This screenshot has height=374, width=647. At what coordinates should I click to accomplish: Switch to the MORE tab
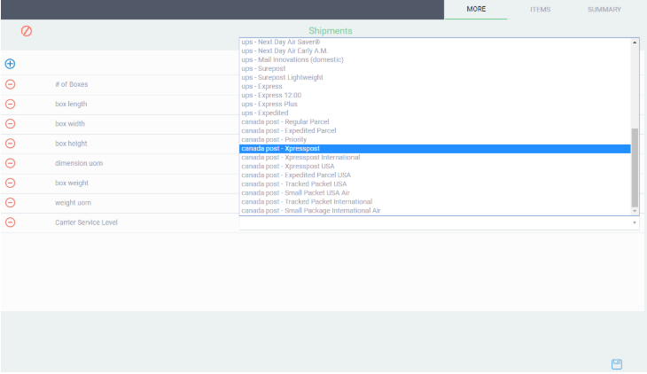476,9
